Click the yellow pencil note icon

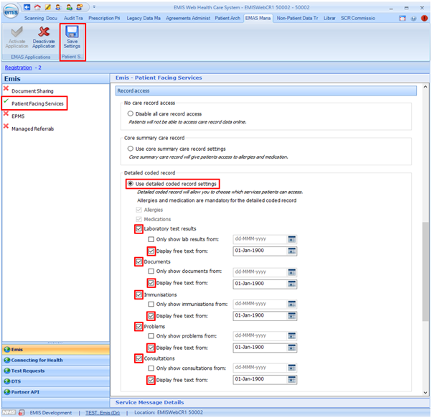coord(47,7)
